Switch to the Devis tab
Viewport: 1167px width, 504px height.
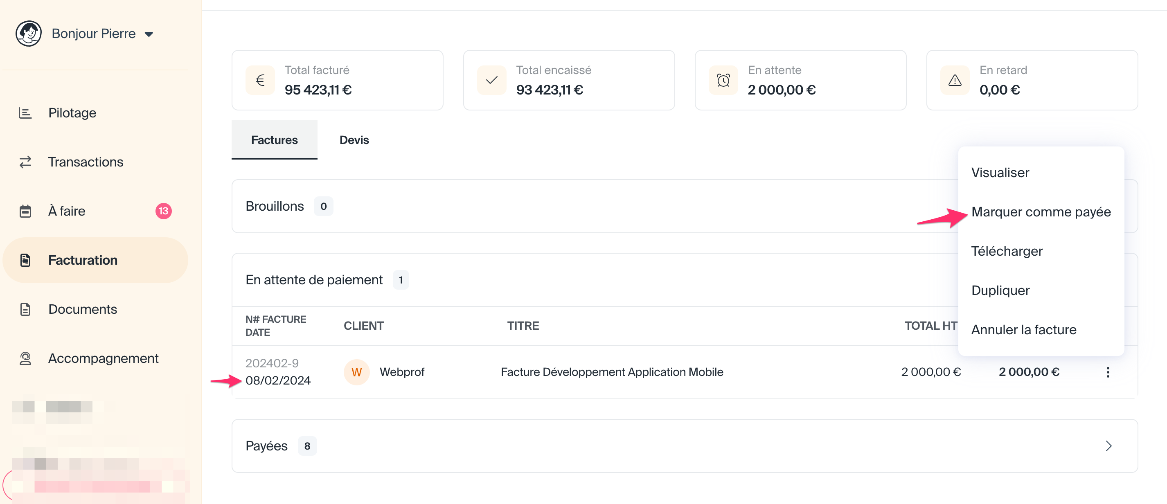click(x=354, y=140)
